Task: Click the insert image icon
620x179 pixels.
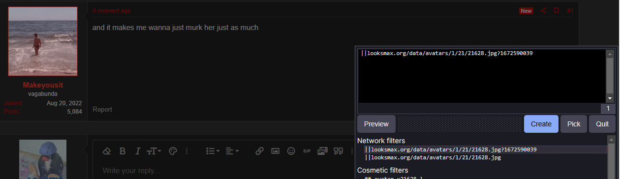Action: click(x=275, y=151)
